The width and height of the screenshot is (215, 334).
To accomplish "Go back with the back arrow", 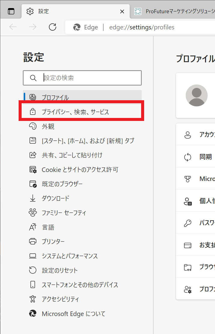I will (x=13, y=27).
